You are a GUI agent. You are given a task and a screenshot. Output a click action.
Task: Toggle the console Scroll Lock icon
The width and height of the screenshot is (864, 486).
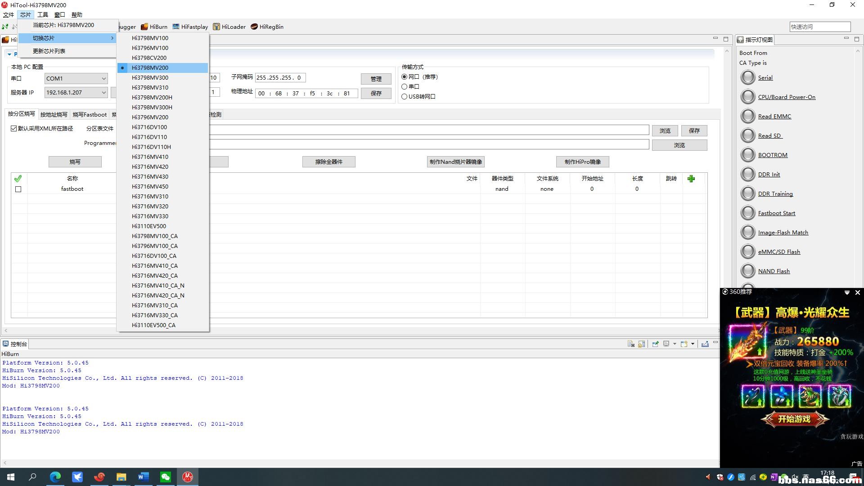point(642,344)
